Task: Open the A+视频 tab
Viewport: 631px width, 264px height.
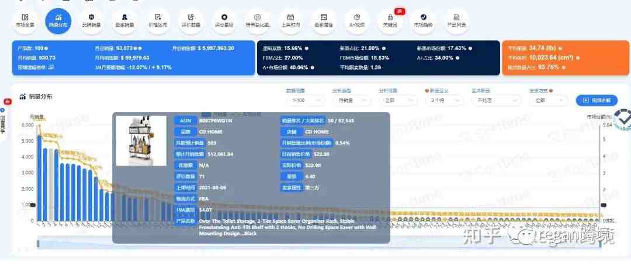Action: click(357, 21)
